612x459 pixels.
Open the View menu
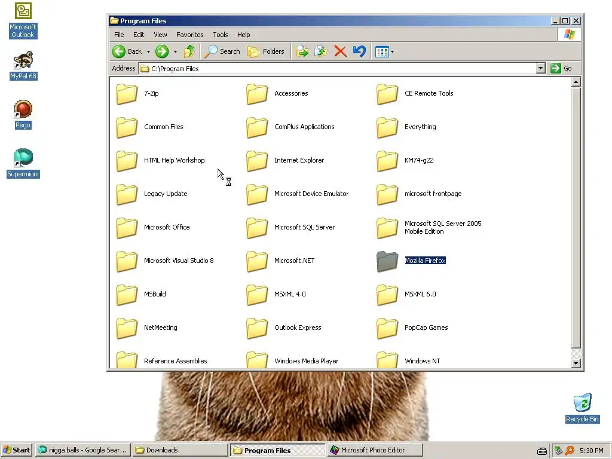pos(160,35)
